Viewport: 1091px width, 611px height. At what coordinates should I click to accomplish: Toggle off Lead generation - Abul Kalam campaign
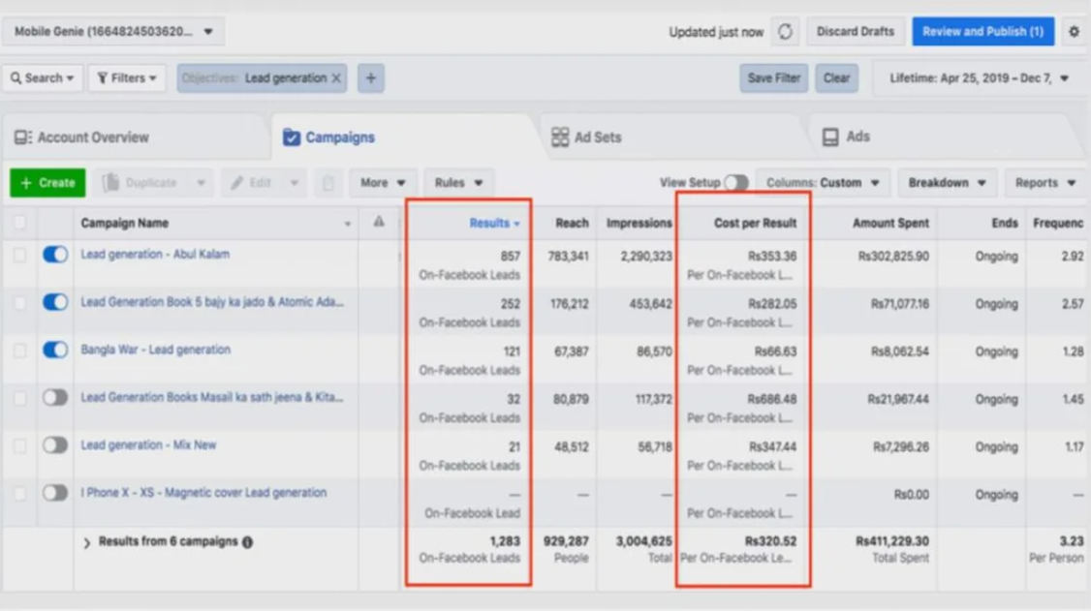click(55, 255)
